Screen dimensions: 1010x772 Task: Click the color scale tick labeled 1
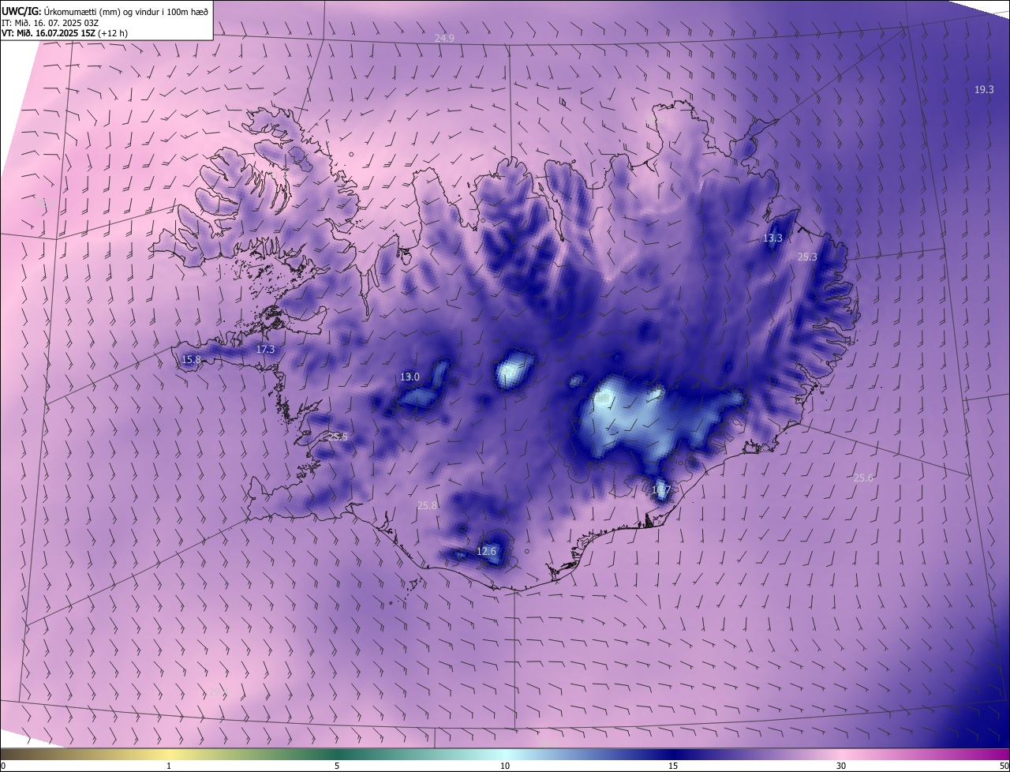tap(169, 766)
